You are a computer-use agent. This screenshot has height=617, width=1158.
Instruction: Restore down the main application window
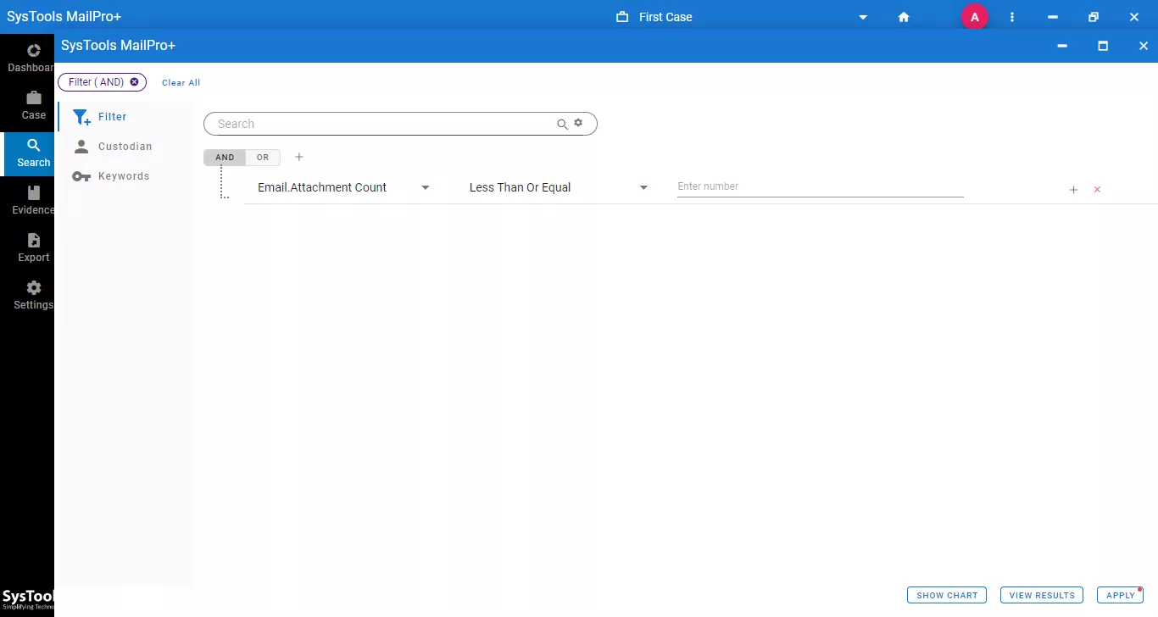coord(1094,17)
